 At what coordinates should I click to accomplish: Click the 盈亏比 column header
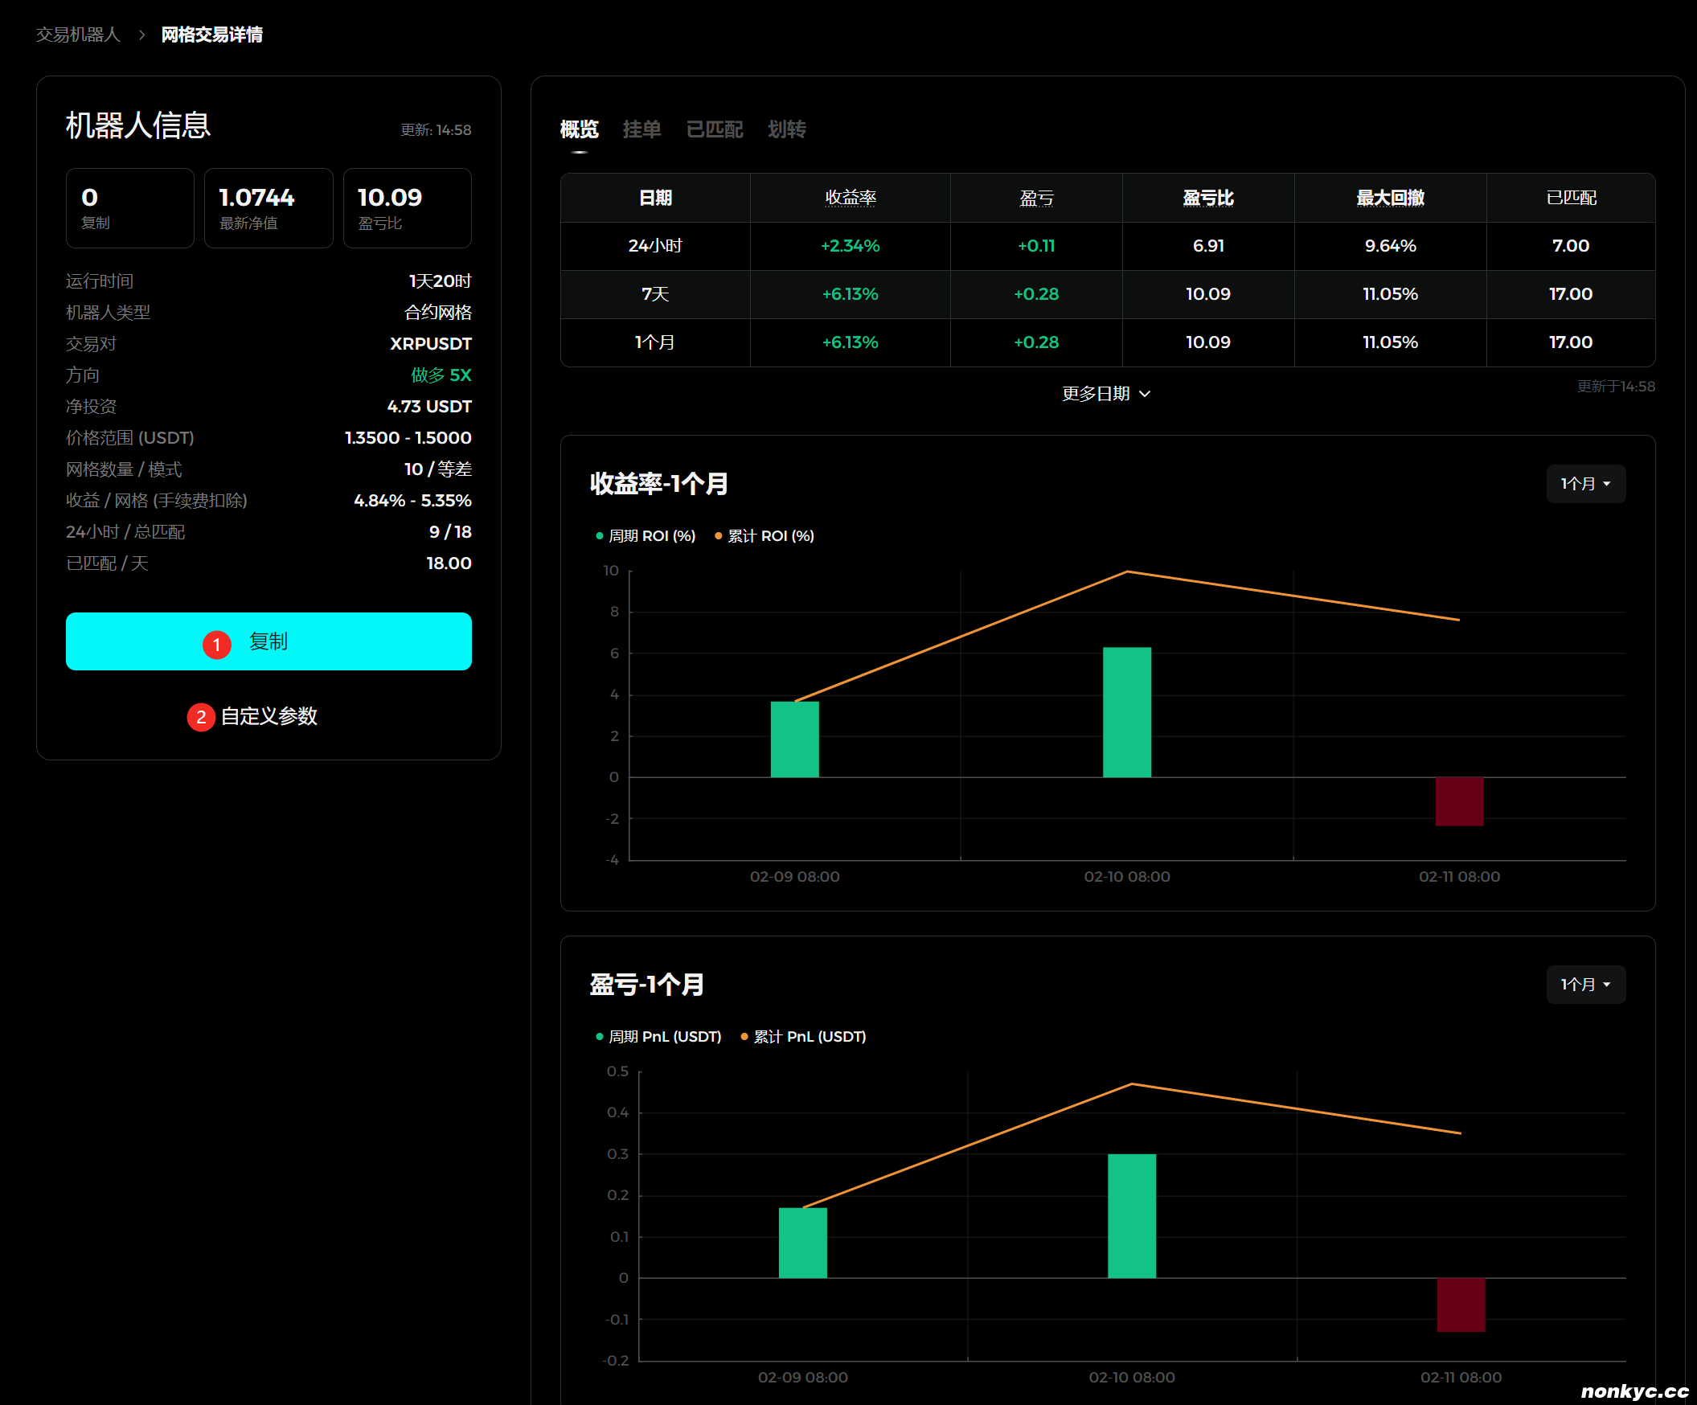(1207, 198)
